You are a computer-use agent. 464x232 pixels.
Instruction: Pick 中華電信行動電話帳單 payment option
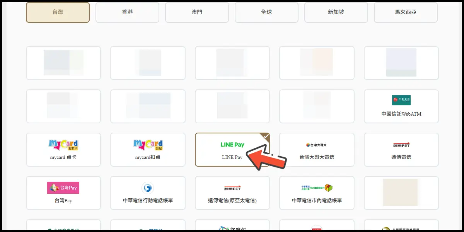point(148,193)
